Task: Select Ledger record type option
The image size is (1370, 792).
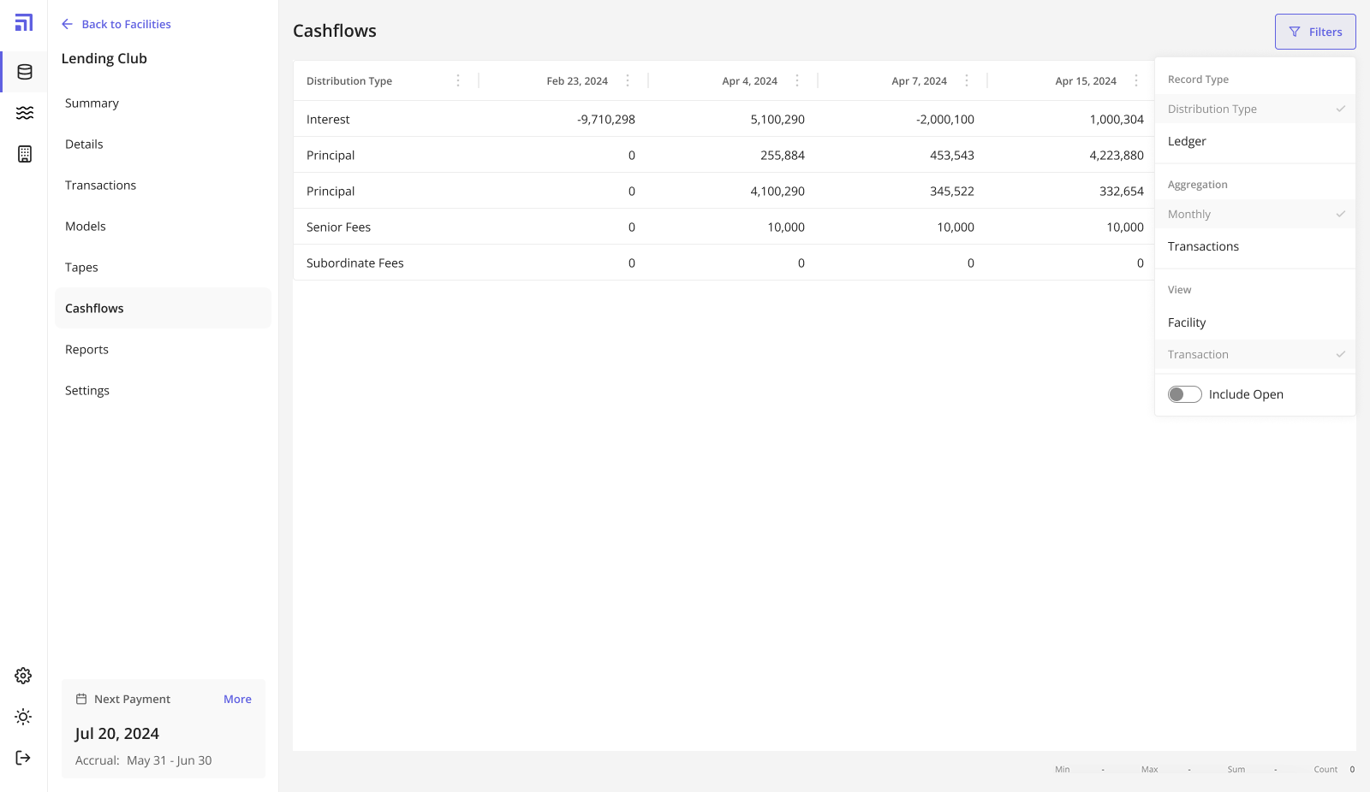Action: tap(1187, 141)
